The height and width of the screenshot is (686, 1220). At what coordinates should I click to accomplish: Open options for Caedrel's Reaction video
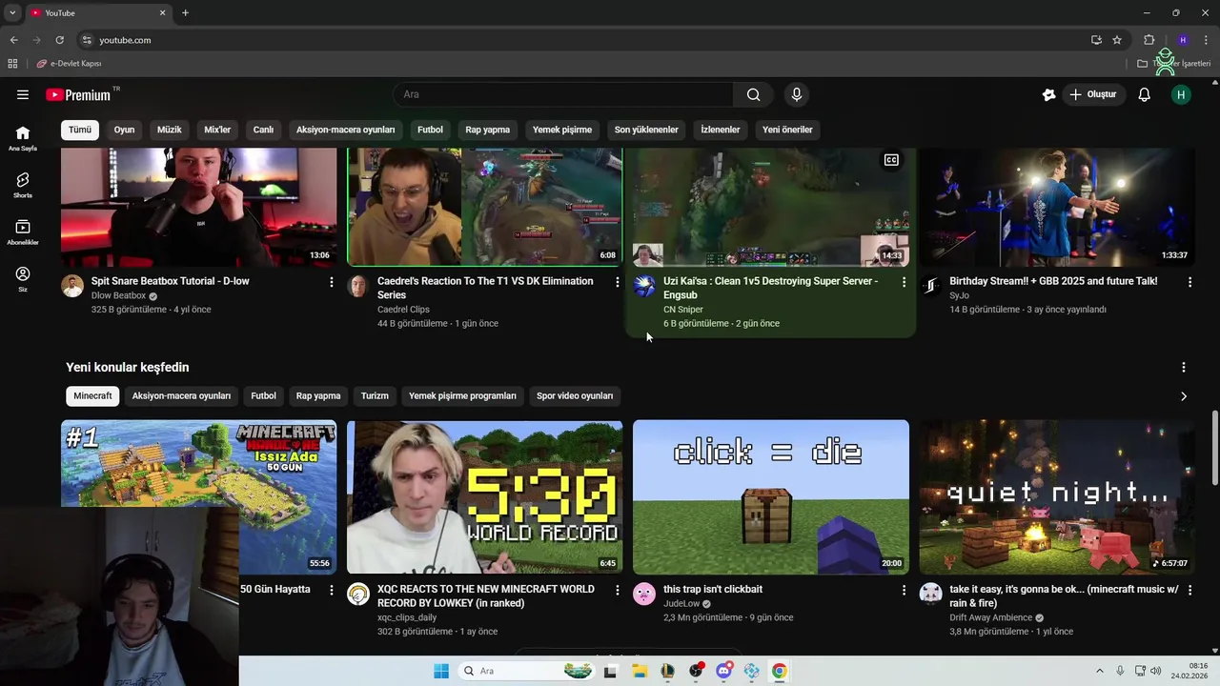[x=618, y=282]
